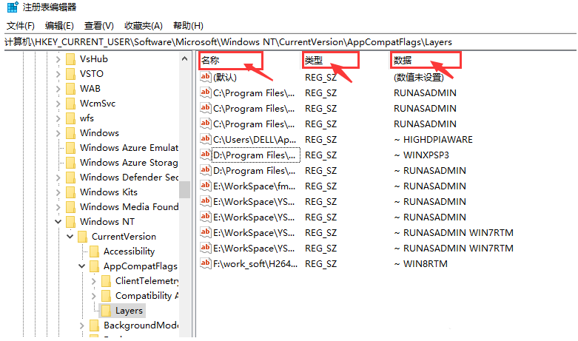Click the Windows Kits folder icon

point(70,192)
